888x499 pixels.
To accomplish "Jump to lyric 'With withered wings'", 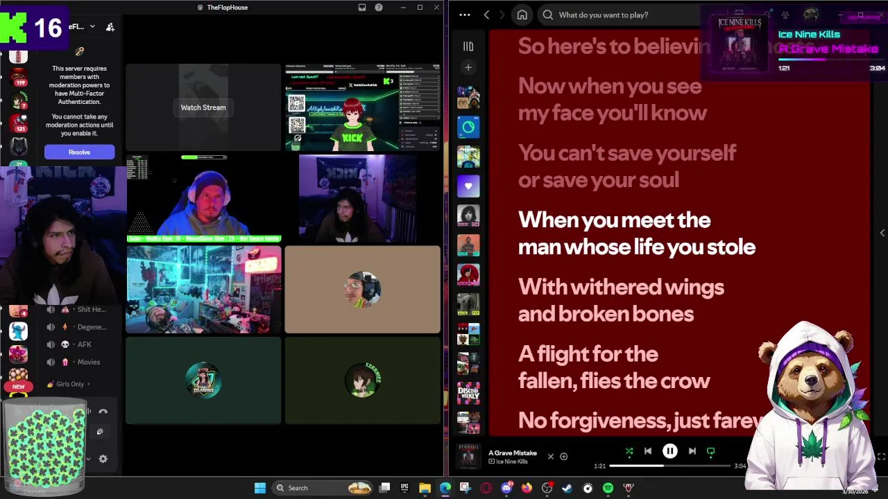I will [621, 287].
